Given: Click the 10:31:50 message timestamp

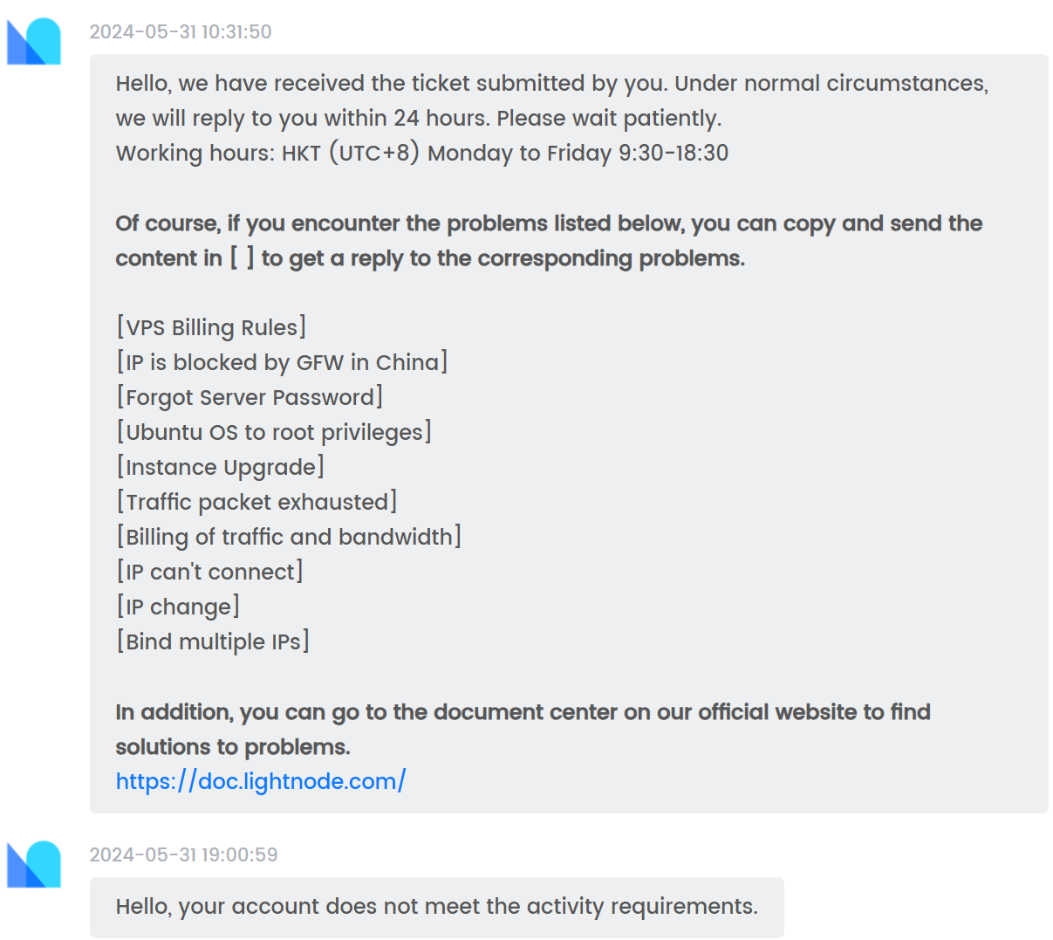Looking at the screenshot, I should pyautogui.click(x=181, y=32).
